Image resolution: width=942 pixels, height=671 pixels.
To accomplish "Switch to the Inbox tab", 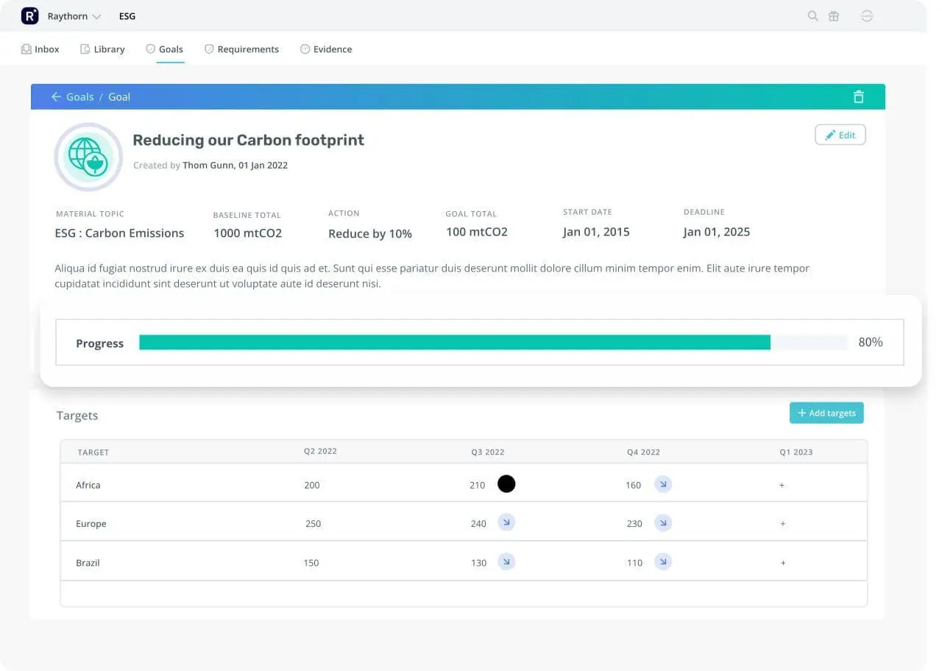I will tap(40, 49).
